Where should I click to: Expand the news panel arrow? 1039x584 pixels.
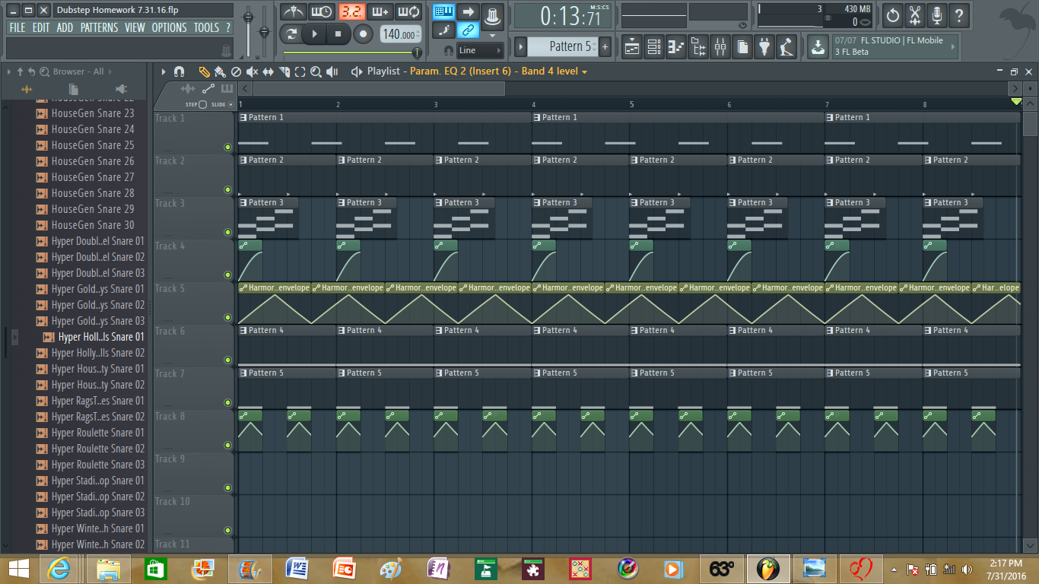952,46
